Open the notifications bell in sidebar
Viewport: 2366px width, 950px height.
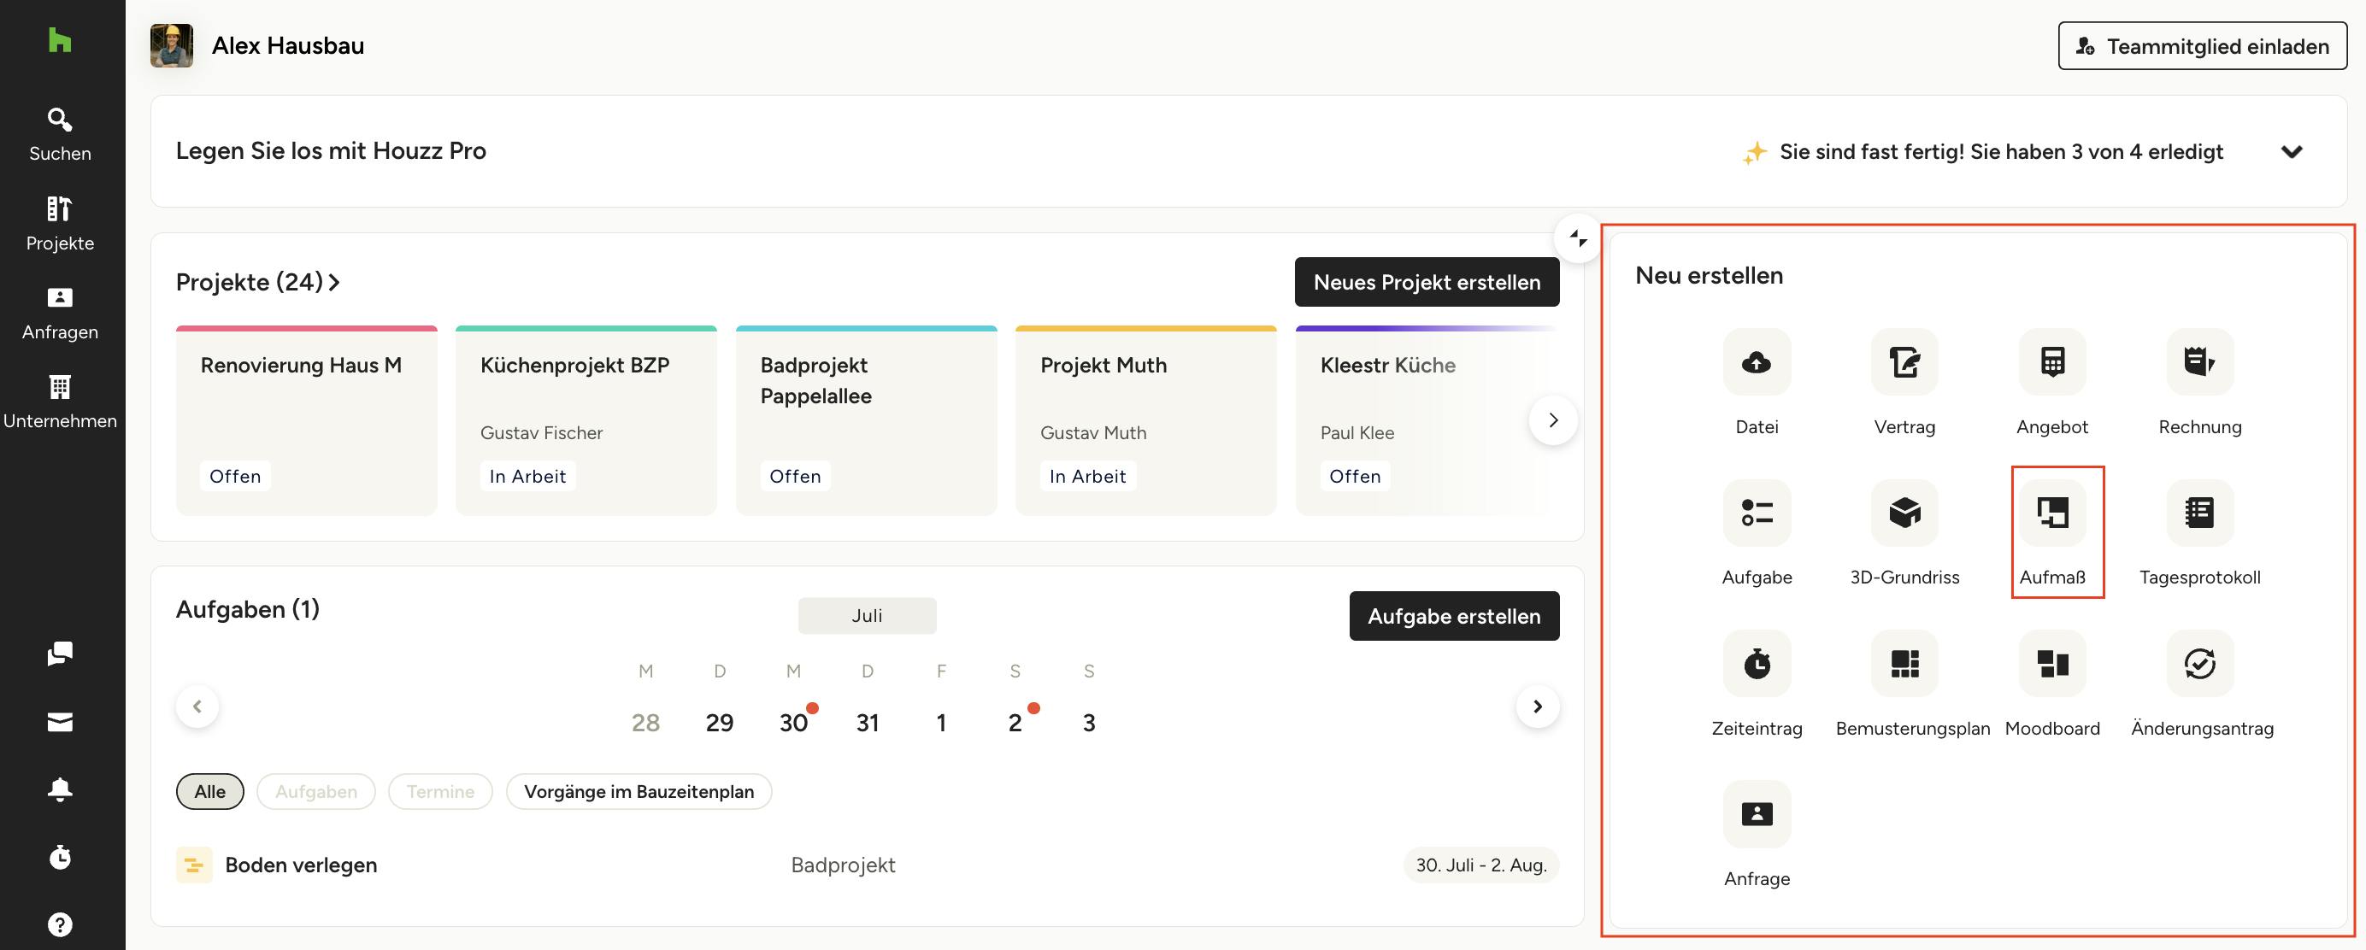60,789
